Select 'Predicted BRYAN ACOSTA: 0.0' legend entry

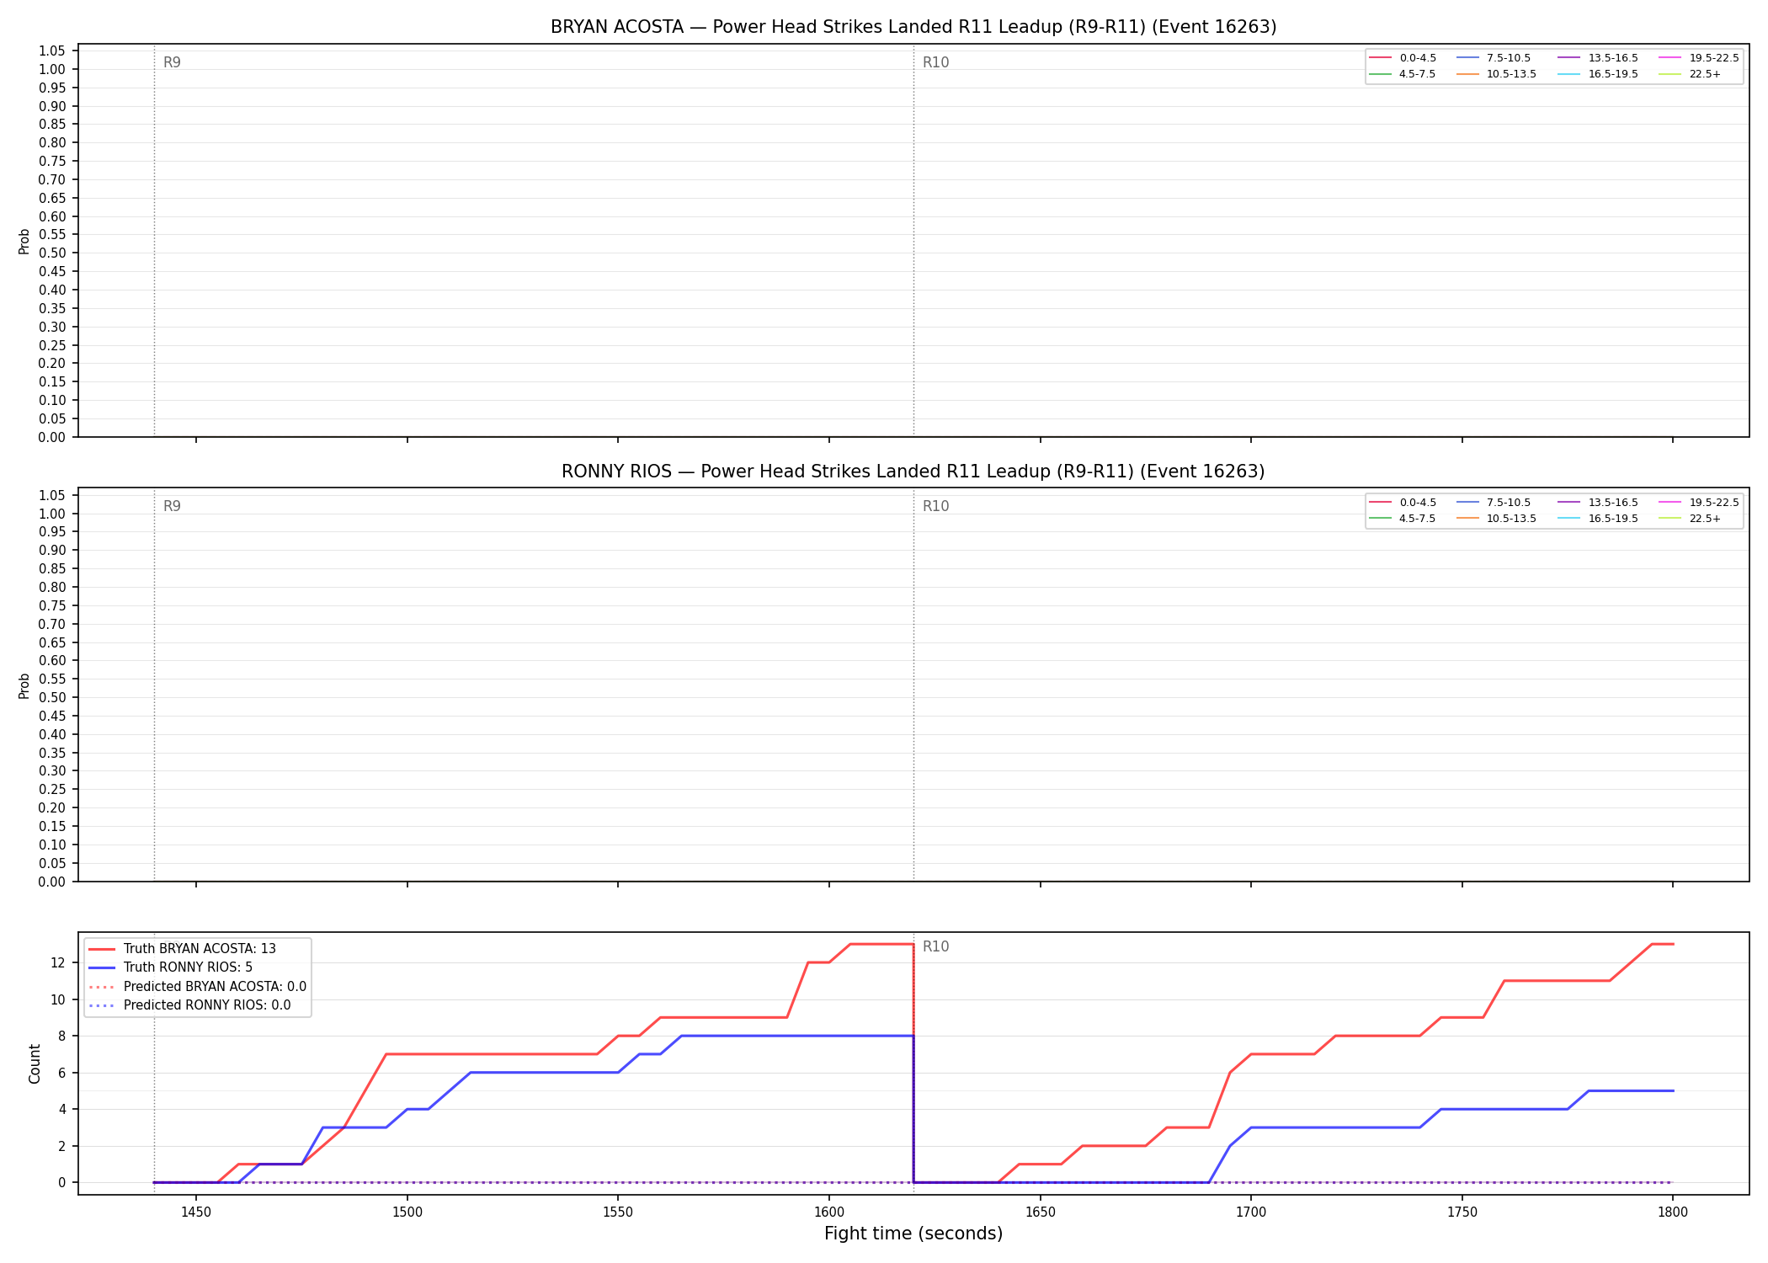tap(198, 986)
